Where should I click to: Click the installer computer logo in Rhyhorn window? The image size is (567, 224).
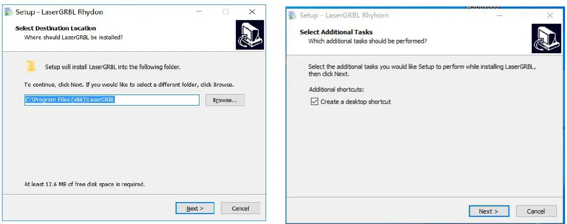click(x=546, y=38)
